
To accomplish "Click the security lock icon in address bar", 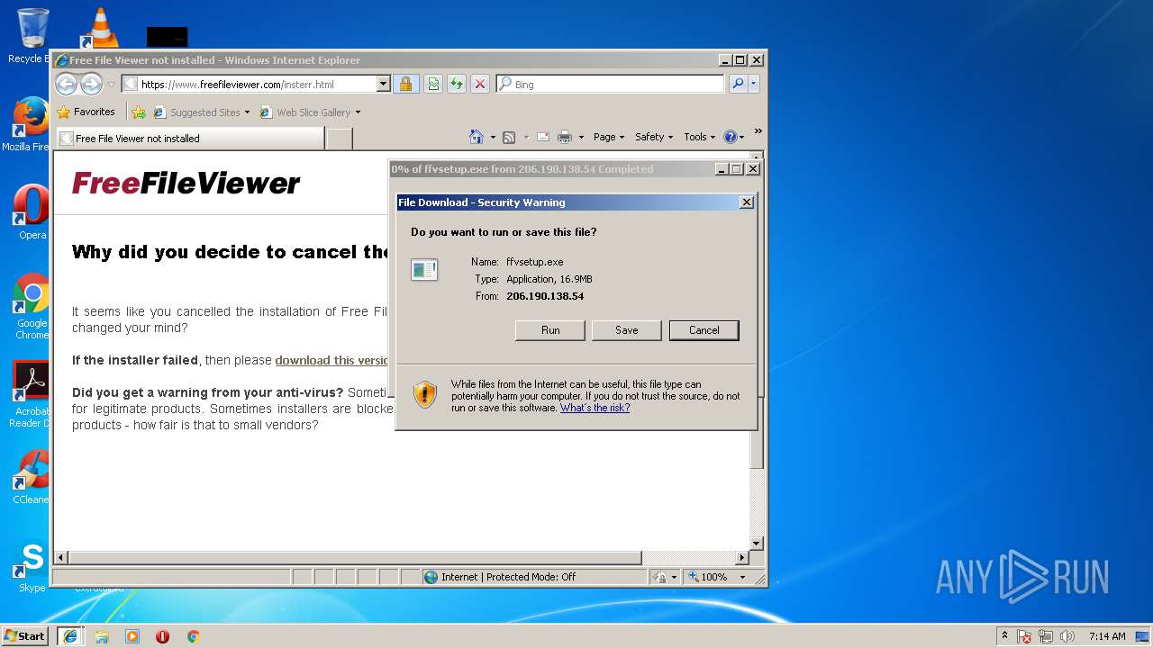I will (x=405, y=84).
